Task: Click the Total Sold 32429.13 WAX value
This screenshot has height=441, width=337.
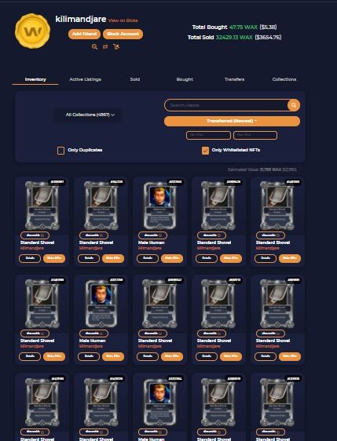Action: tap(234, 37)
